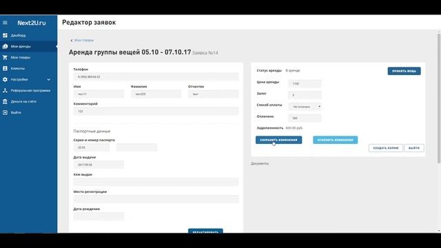Toggle the hamburger menu icon
The image size is (441, 248).
click(5, 23)
